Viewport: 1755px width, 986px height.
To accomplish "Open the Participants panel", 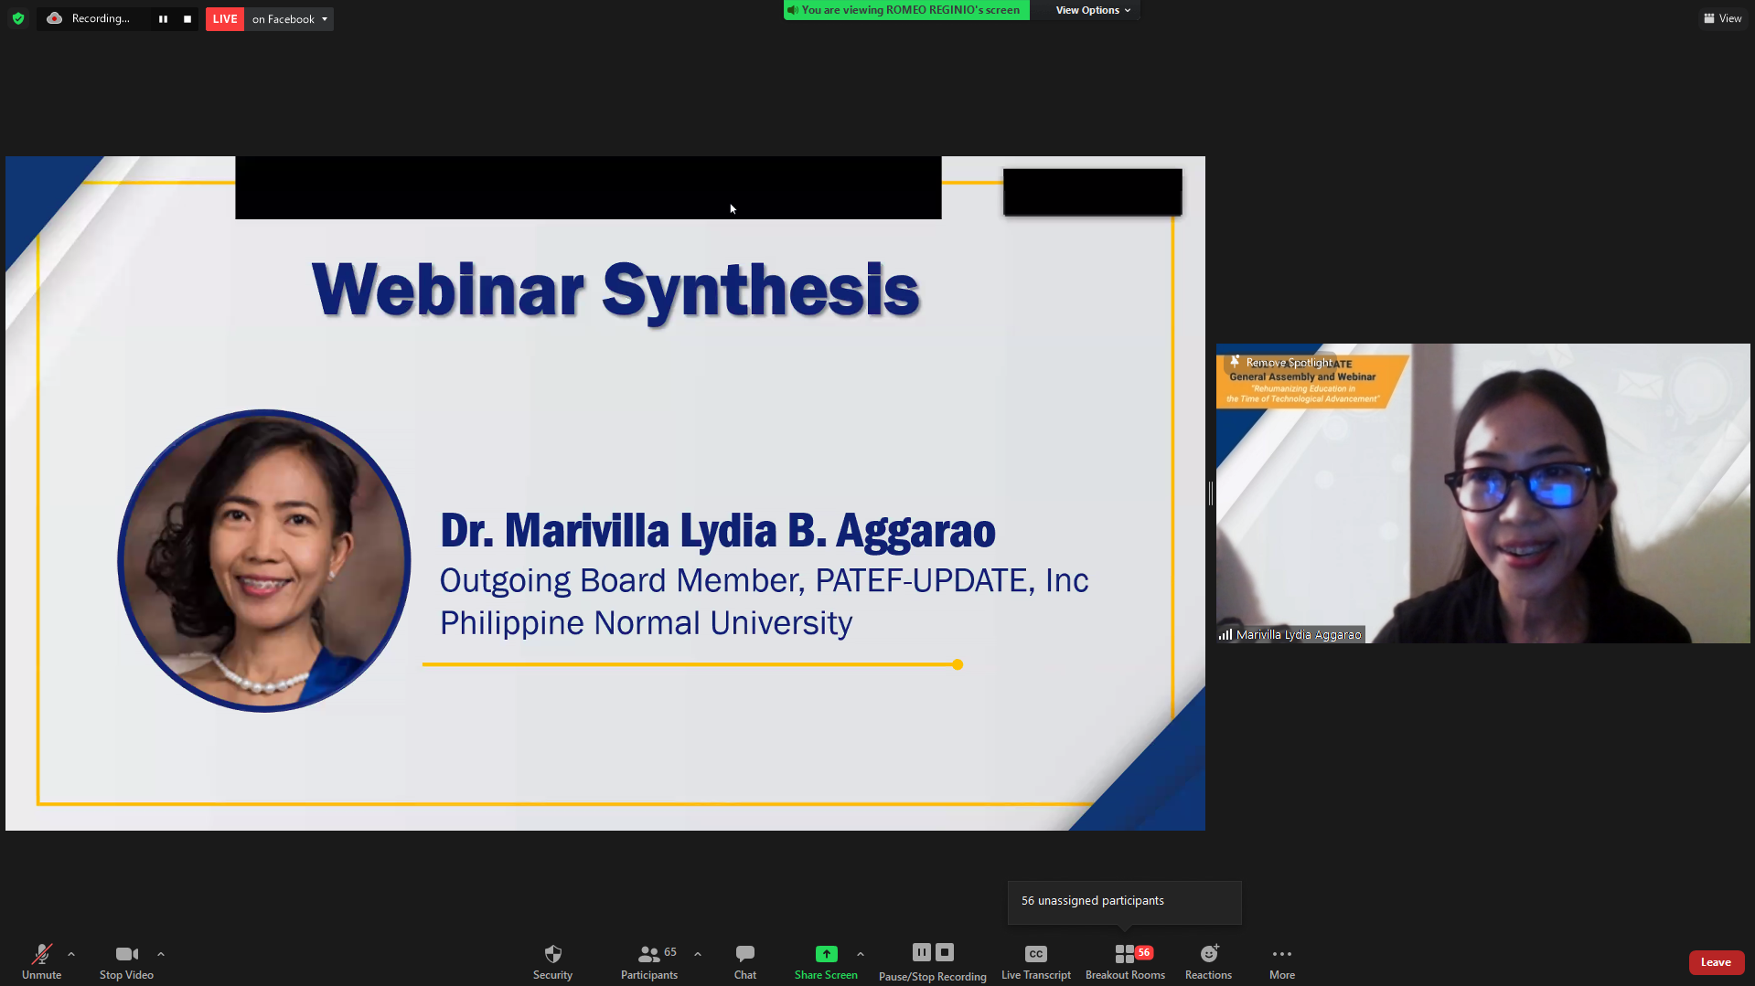I will pos(649,960).
